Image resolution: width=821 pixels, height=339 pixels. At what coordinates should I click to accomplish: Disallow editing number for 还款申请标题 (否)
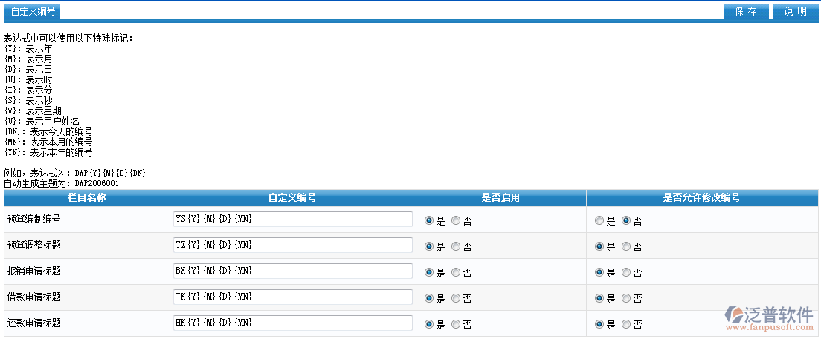click(x=625, y=324)
